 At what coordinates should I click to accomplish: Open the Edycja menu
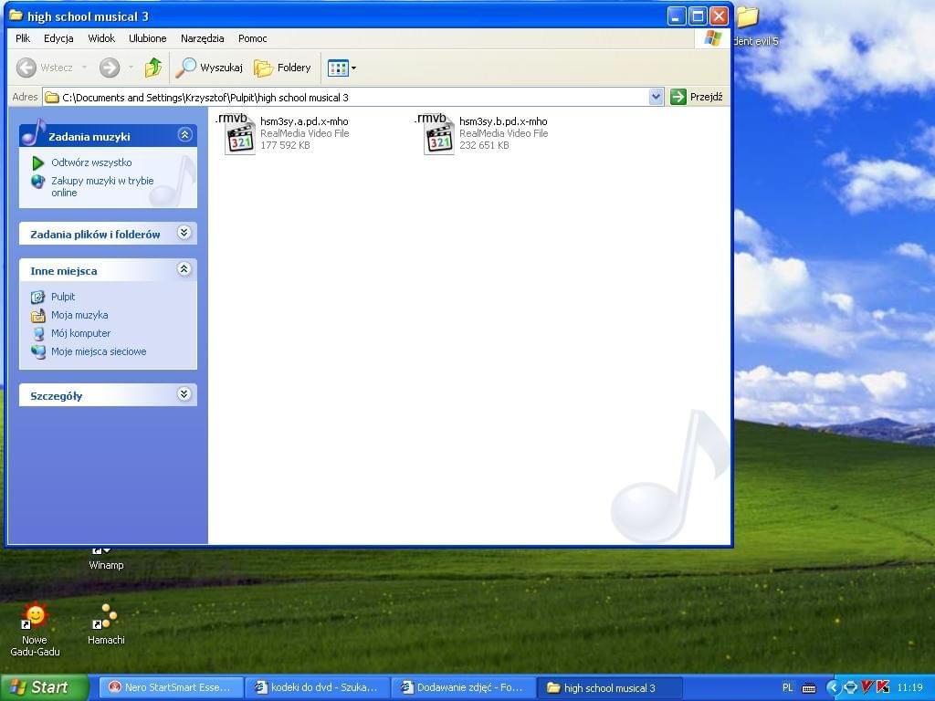point(58,38)
